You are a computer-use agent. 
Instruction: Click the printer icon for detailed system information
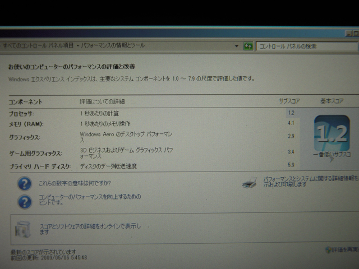(250, 183)
